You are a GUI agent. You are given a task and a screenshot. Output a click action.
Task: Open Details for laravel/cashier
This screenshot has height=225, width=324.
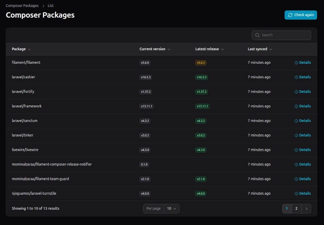[x=302, y=77]
